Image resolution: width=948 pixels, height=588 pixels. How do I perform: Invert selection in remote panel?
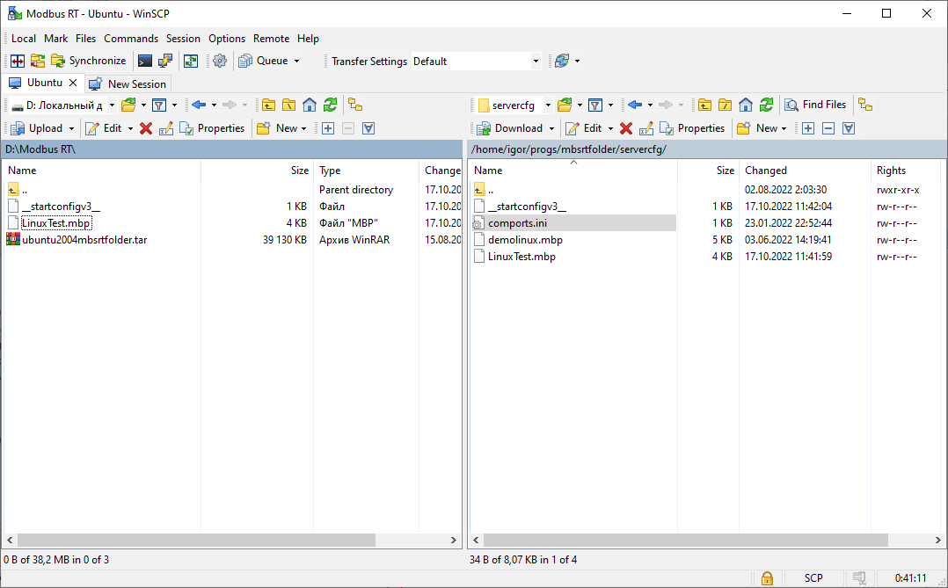click(849, 128)
